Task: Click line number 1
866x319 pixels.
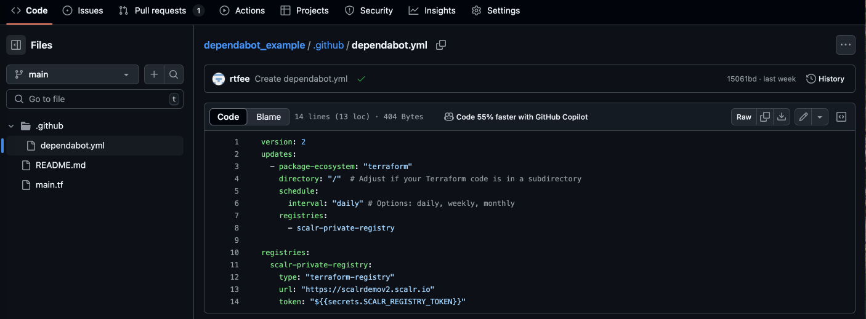Action: [x=237, y=142]
